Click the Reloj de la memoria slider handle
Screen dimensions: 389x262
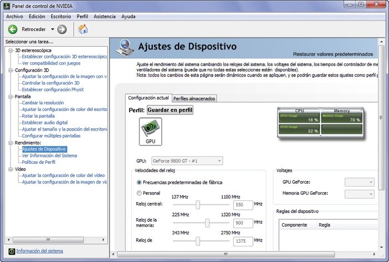(207, 223)
